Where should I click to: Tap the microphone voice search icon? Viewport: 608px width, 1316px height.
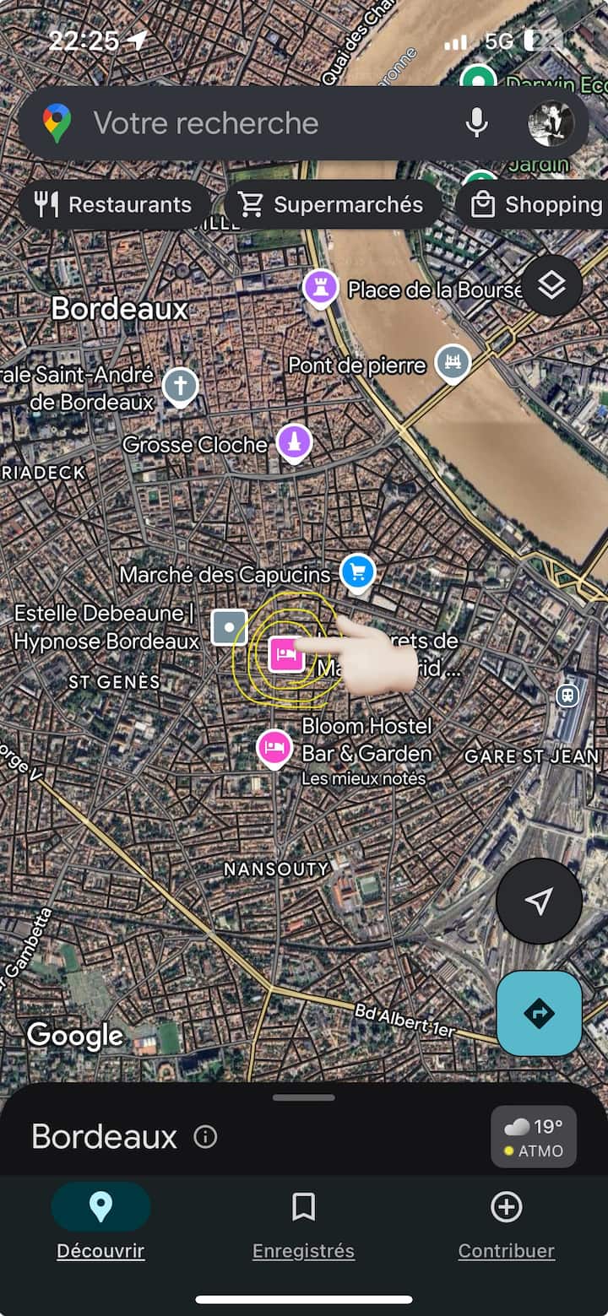[477, 123]
